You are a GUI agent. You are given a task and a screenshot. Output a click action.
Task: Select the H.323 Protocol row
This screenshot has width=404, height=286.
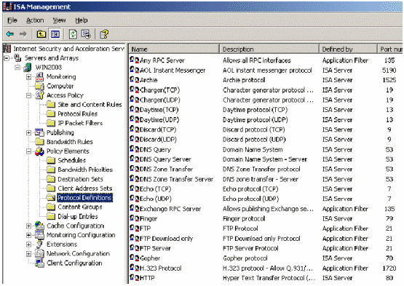(x=266, y=268)
